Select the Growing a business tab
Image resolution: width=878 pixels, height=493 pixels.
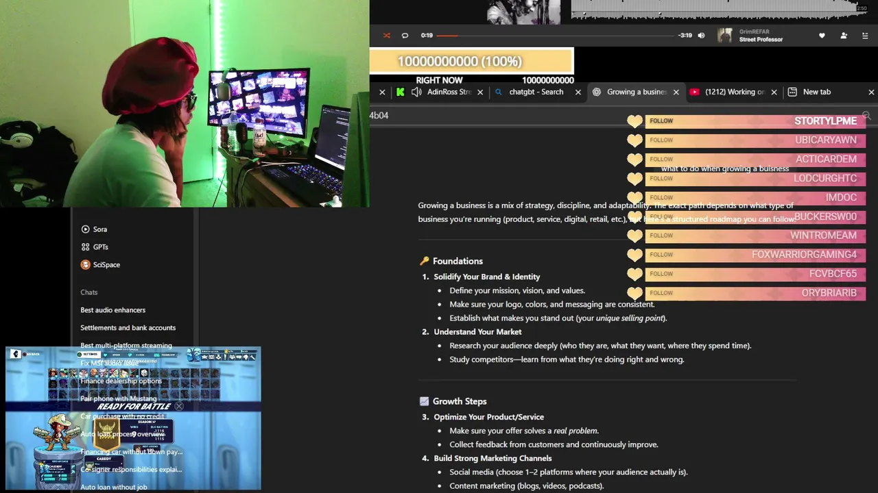(x=637, y=92)
